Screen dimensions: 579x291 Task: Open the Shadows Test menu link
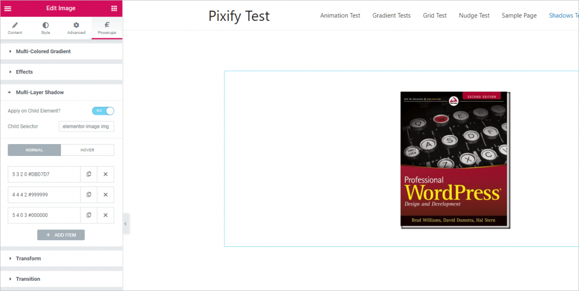[564, 15]
